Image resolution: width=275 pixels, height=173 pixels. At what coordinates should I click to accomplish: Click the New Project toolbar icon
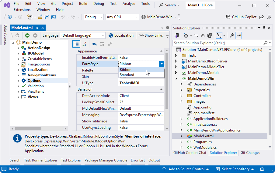[x=30, y=17]
